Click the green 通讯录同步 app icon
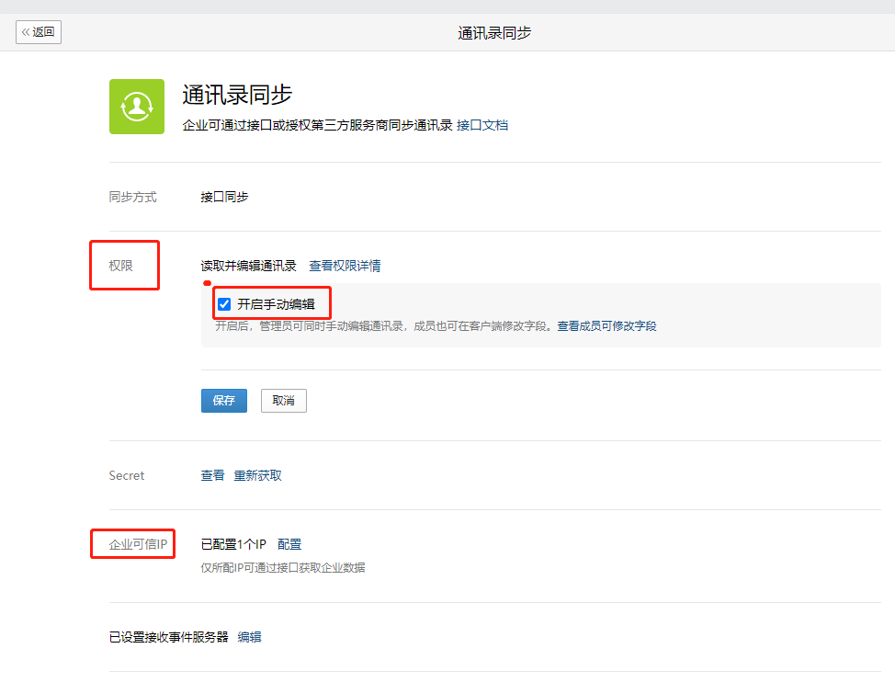This screenshot has height=694, width=895. pyautogui.click(x=137, y=107)
